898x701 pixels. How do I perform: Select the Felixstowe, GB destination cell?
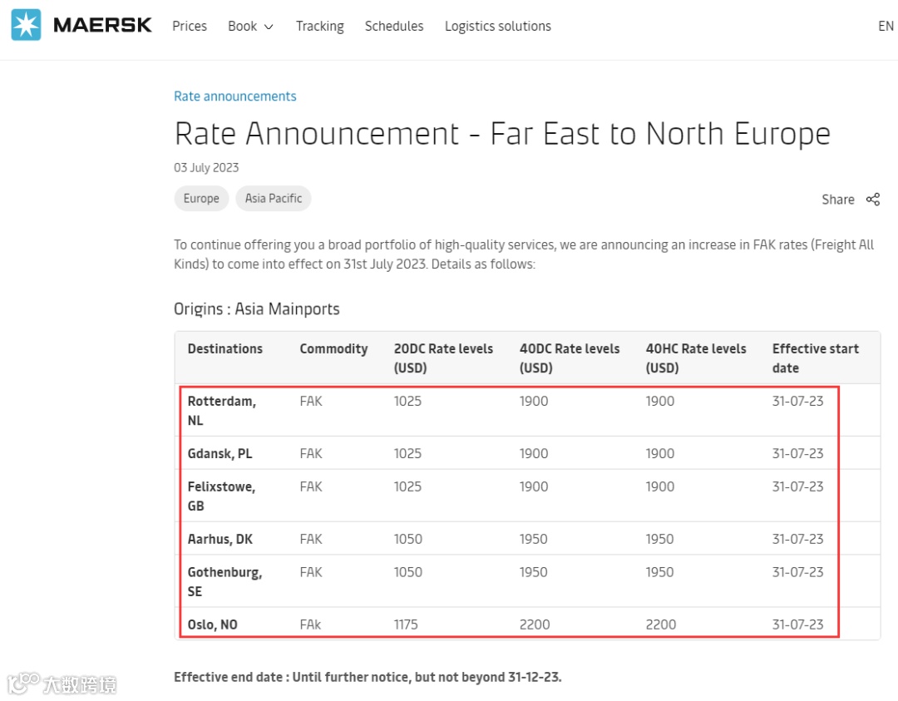point(222,496)
